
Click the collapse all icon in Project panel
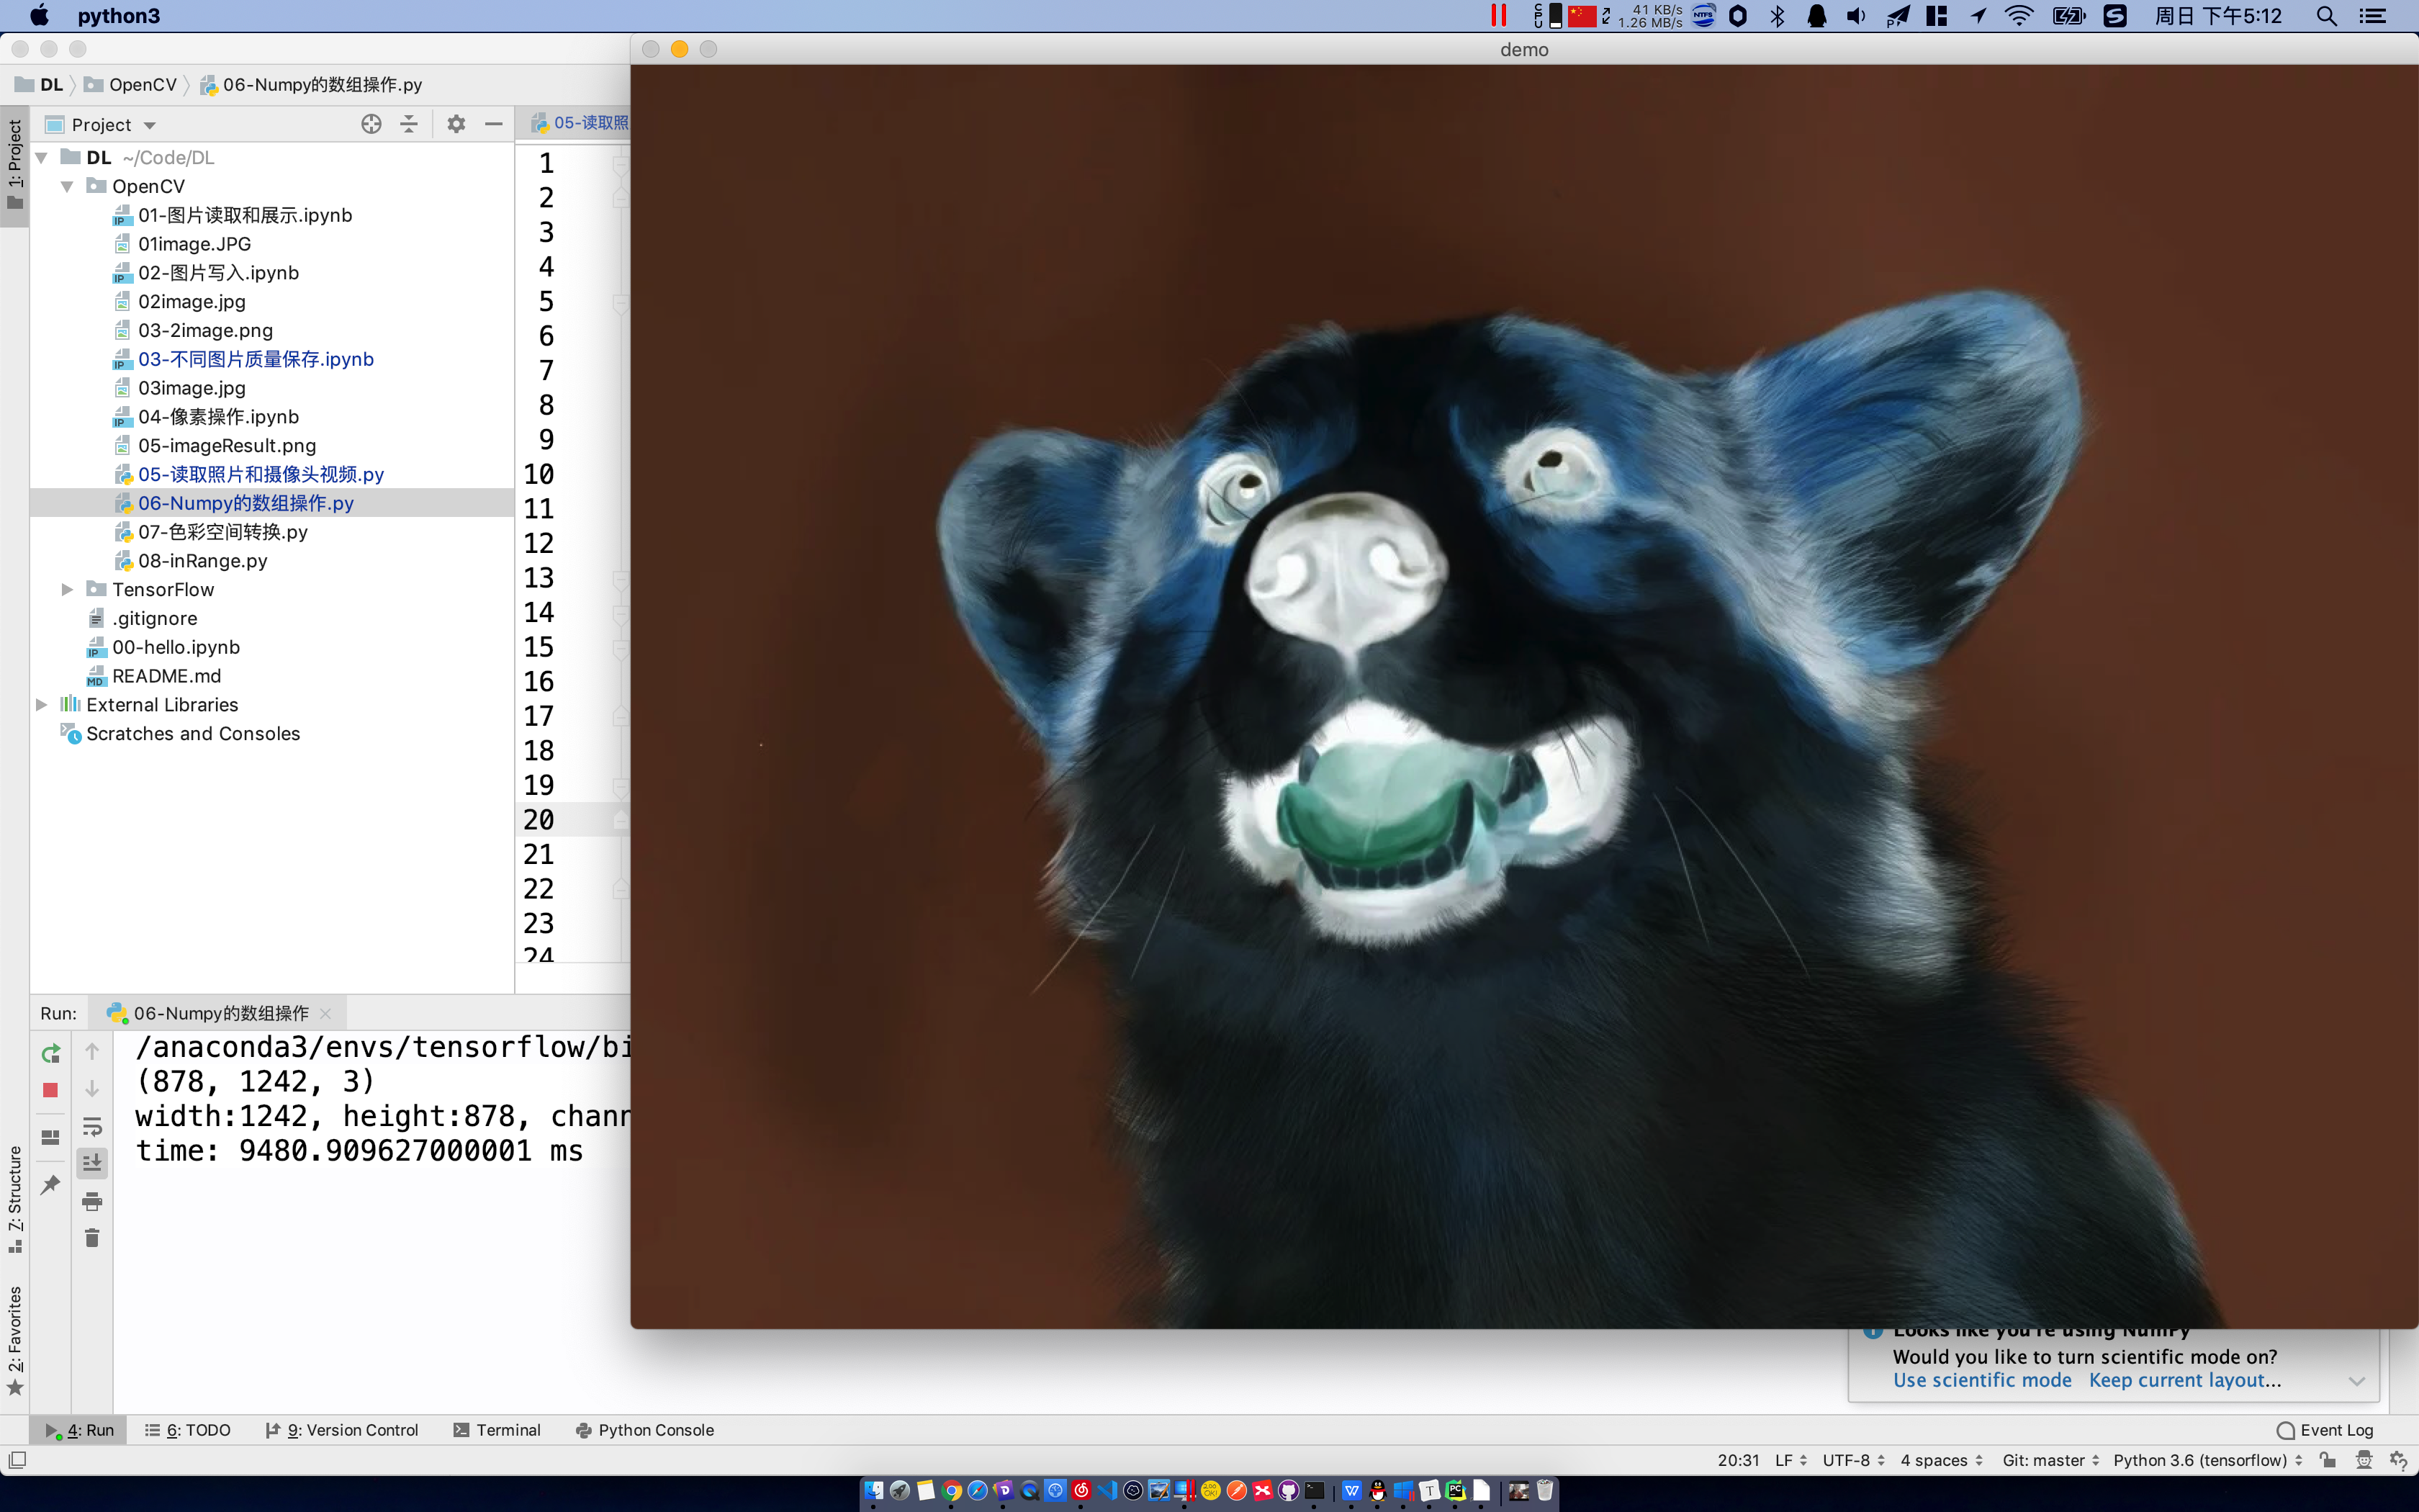pos(409,124)
